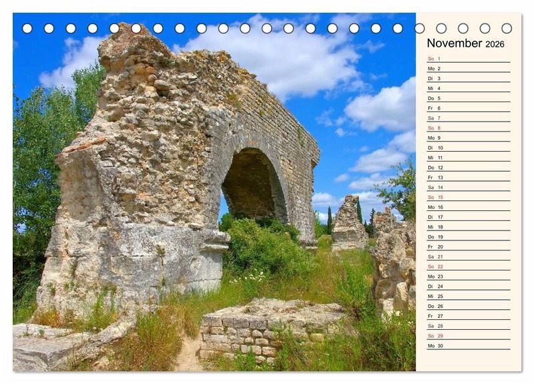This screenshot has height=384, width=534.
Task: Select Monday 30, the last date
Action: (467, 346)
